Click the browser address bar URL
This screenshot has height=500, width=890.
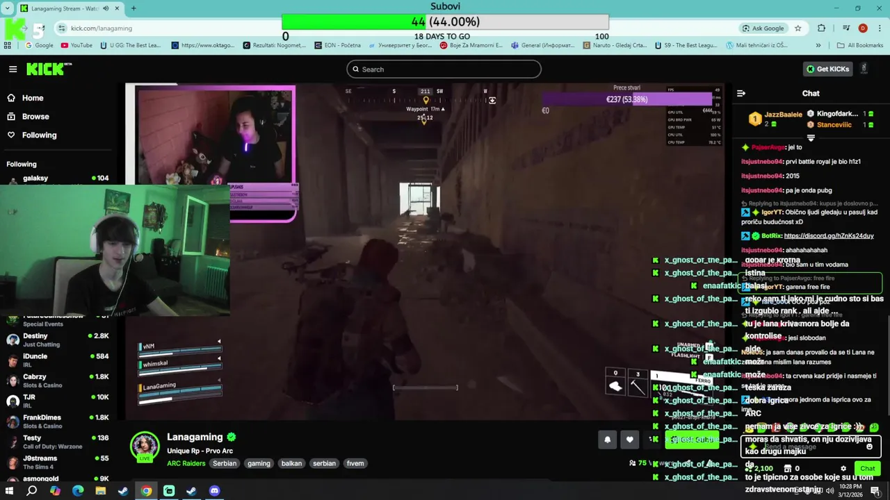click(101, 28)
